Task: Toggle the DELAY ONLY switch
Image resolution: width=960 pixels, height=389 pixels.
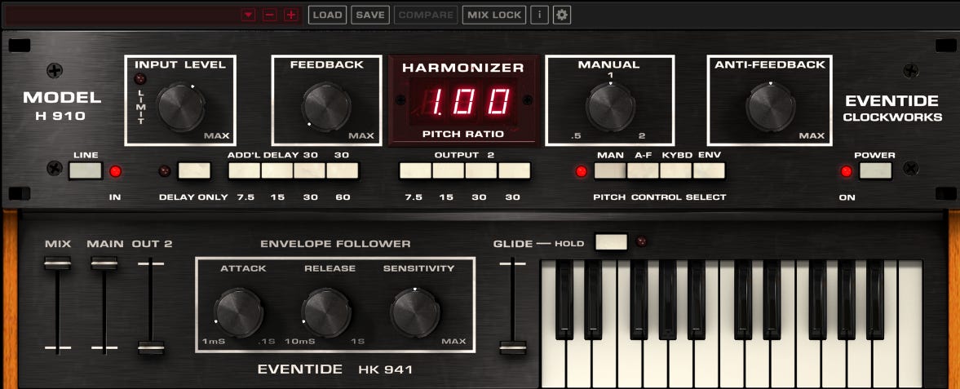Action: (x=194, y=171)
